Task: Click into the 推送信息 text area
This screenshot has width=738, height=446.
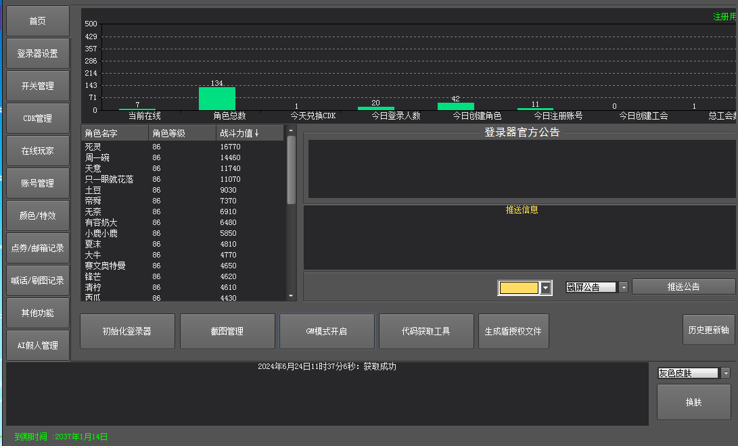Action: coord(520,240)
